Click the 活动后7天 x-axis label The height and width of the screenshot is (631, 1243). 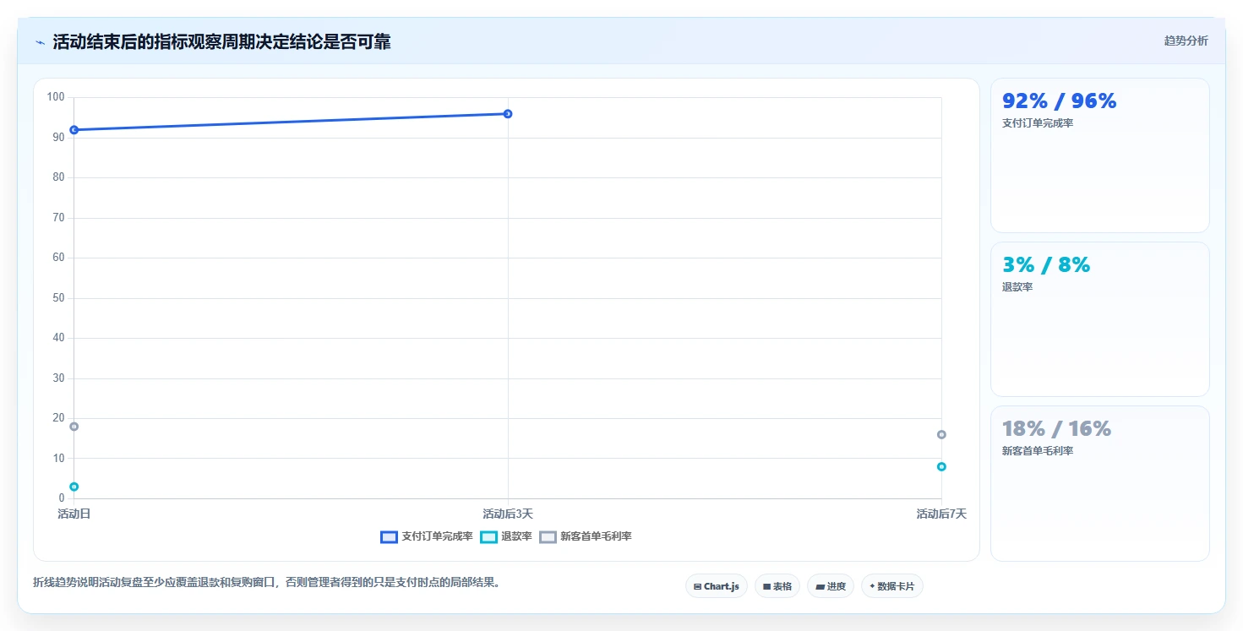pos(941,514)
